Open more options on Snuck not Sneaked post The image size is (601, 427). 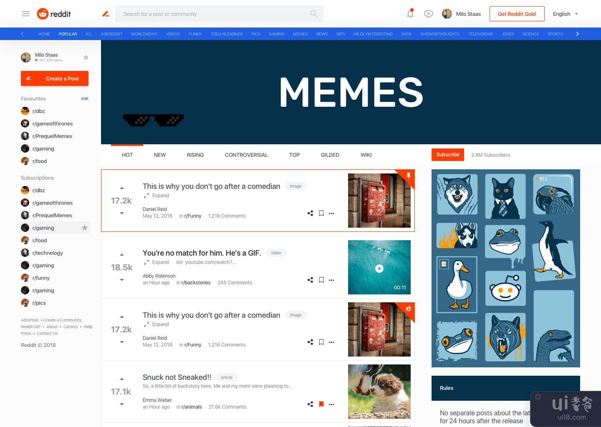pos(331,404)
